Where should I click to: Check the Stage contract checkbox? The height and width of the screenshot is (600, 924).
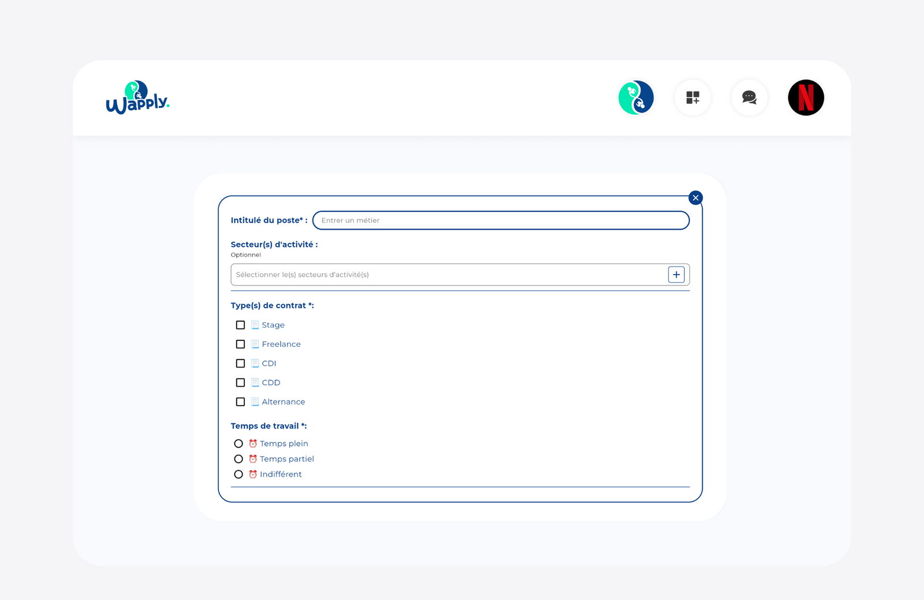coord(240,325)
